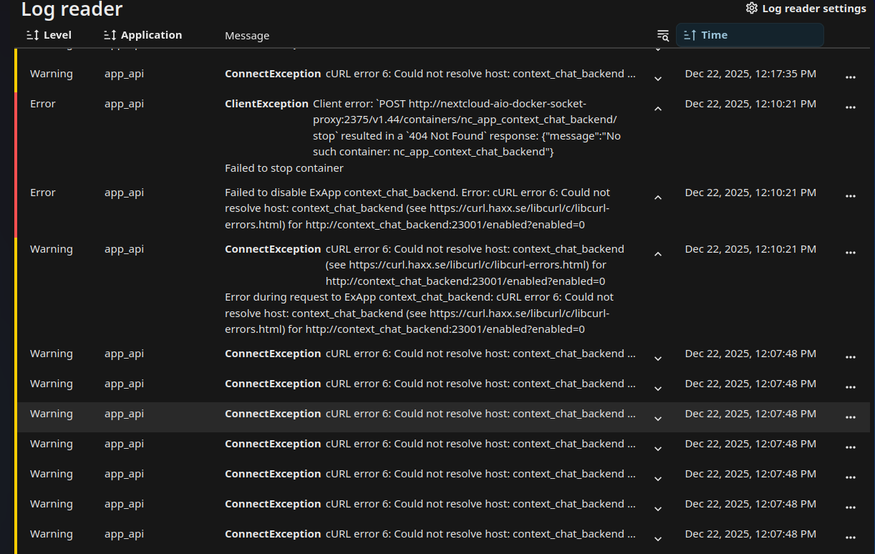Sort log entries by Time column
875x554 pixels.
(x=749, y=35)
